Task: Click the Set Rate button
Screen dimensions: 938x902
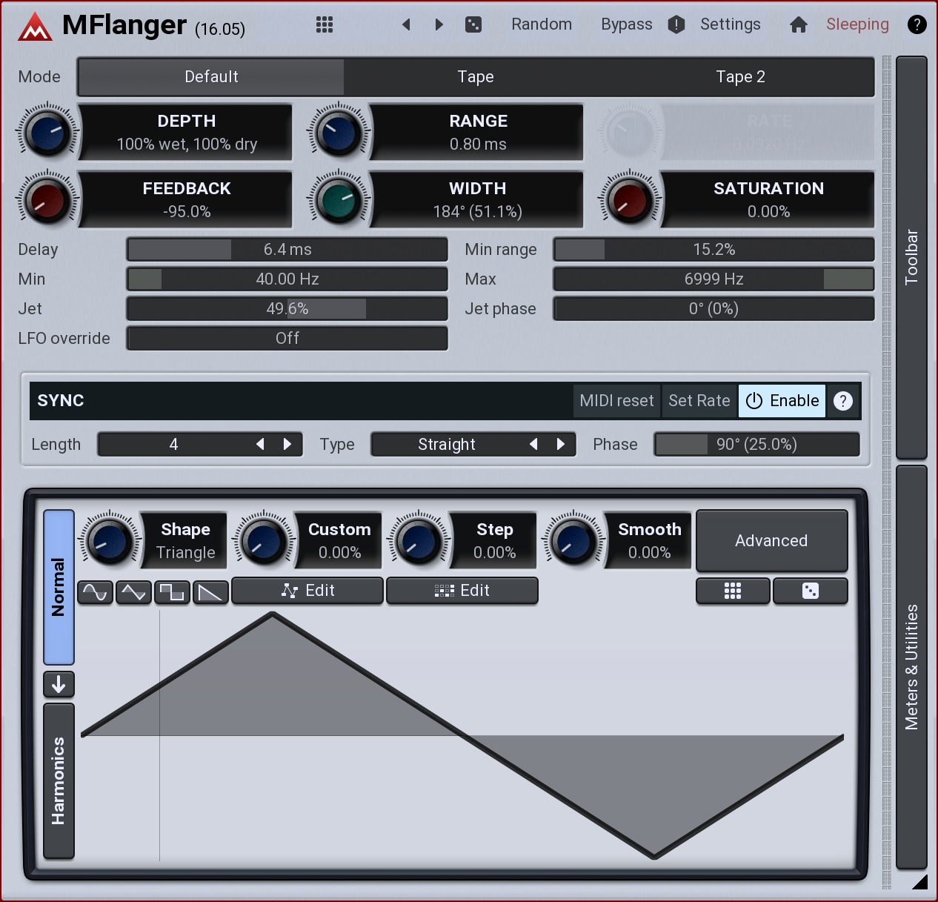Action: (x=699, y=401)
